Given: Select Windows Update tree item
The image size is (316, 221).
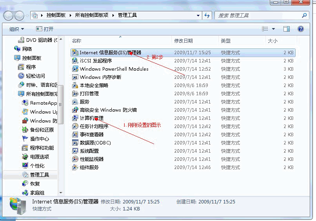Looking at the screenshot, I should point(40,112).
